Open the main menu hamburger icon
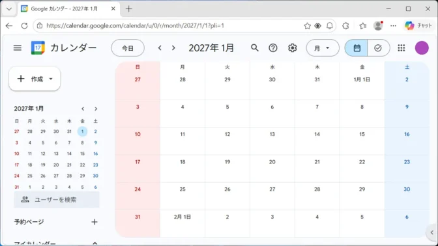Screen dimensions: 438x246 18,48
